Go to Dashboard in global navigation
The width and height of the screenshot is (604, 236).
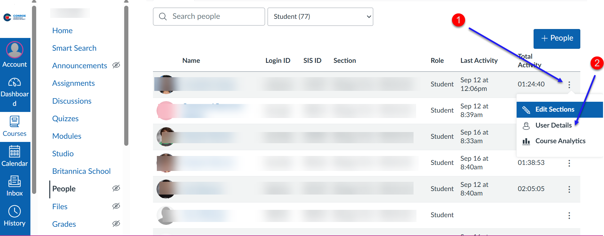[x=15, y=83]
